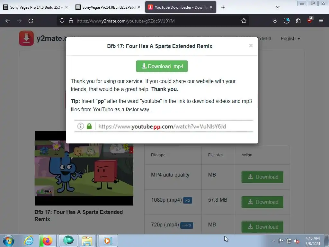Click the Action column header
This screenshot has height=247, width=329.
click(x=247, y=155)
